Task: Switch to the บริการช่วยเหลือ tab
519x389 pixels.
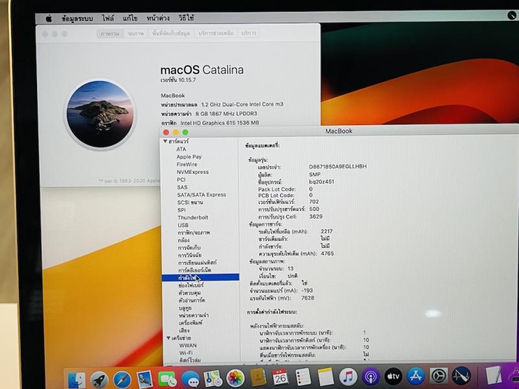Action: 216,33
